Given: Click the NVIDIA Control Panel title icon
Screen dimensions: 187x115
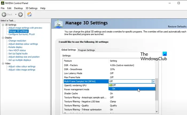Looking at the screenshot, I should point(2,3).
